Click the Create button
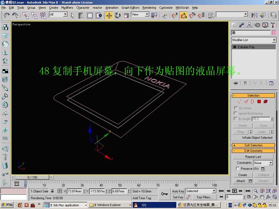This screenshot has width=279, height=209. click(x=242, y=175)
